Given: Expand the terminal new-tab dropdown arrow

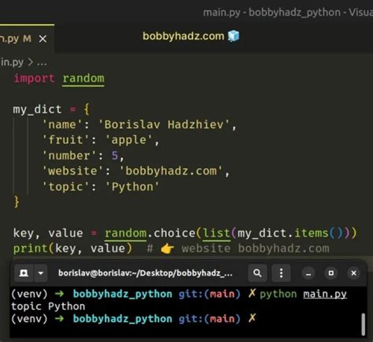Looking at the screenshot, I should (41, 273).
